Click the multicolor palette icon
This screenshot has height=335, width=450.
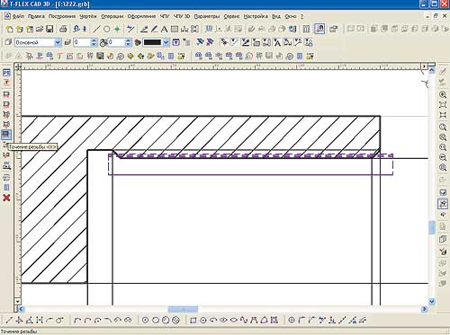pyautogui.click(x=138, y=42)
